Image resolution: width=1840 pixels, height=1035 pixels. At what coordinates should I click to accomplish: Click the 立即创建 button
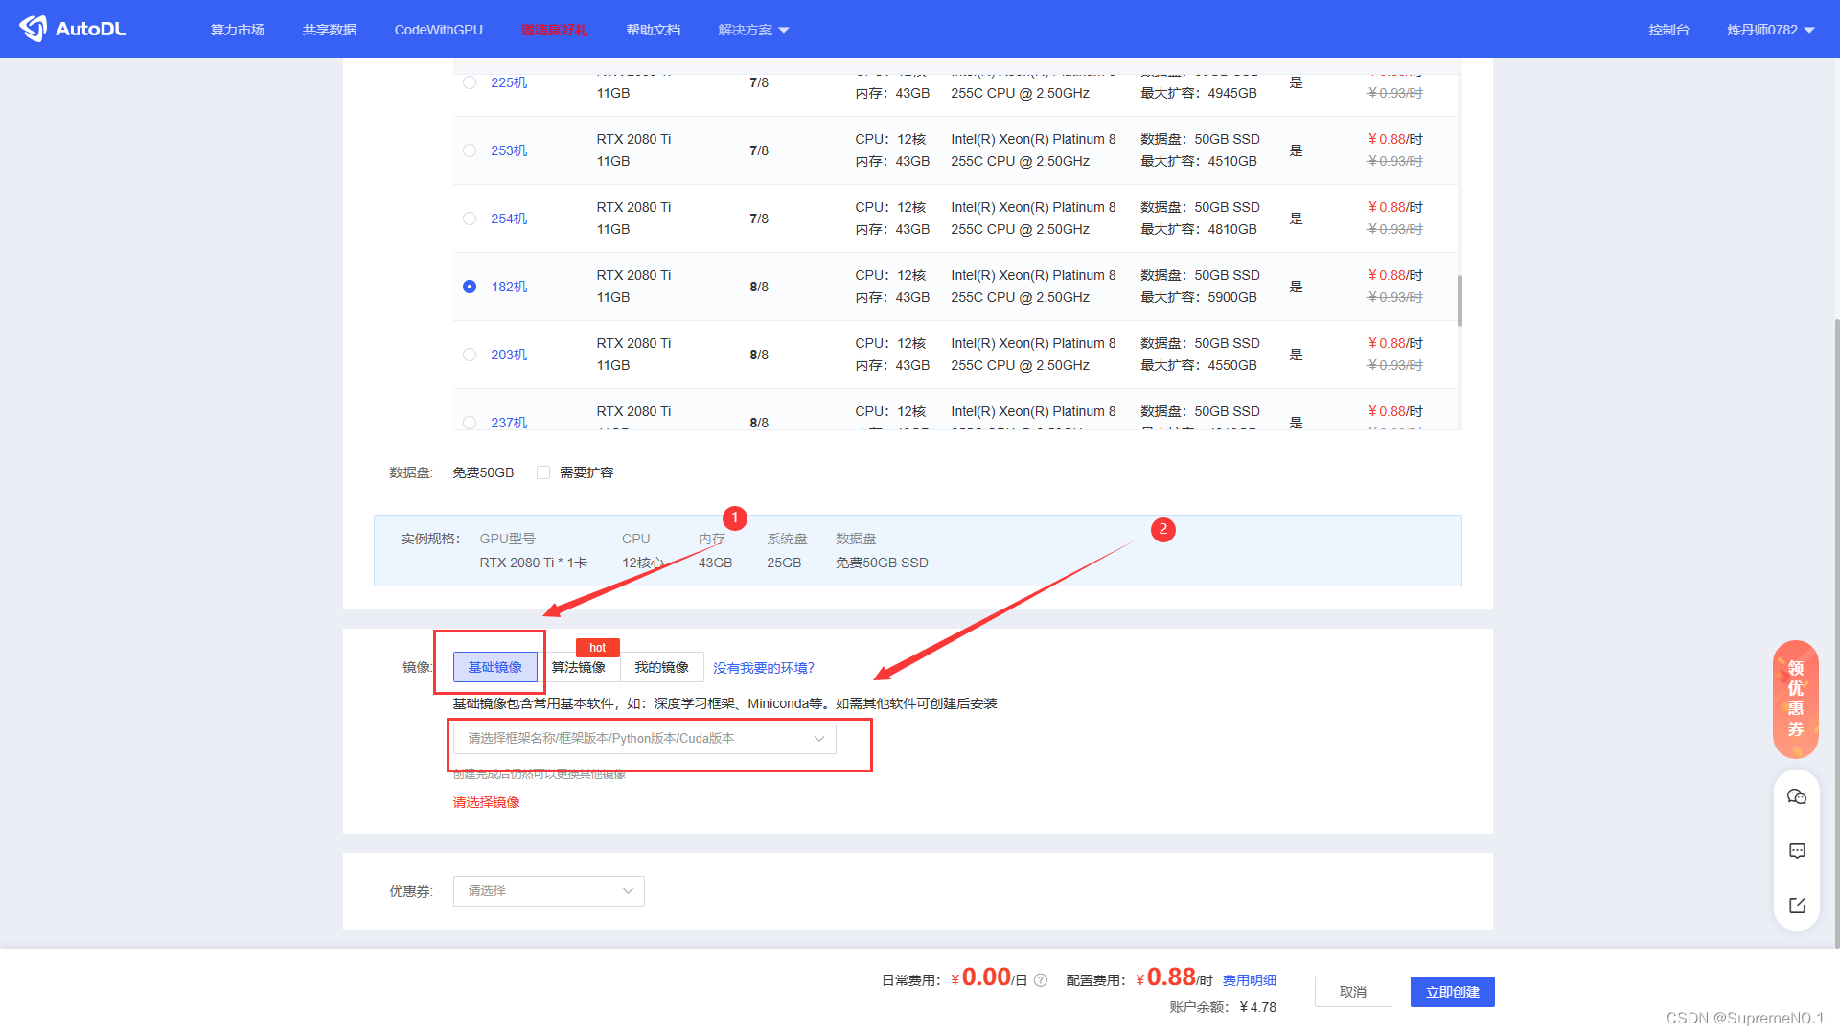pos(1453,992)
